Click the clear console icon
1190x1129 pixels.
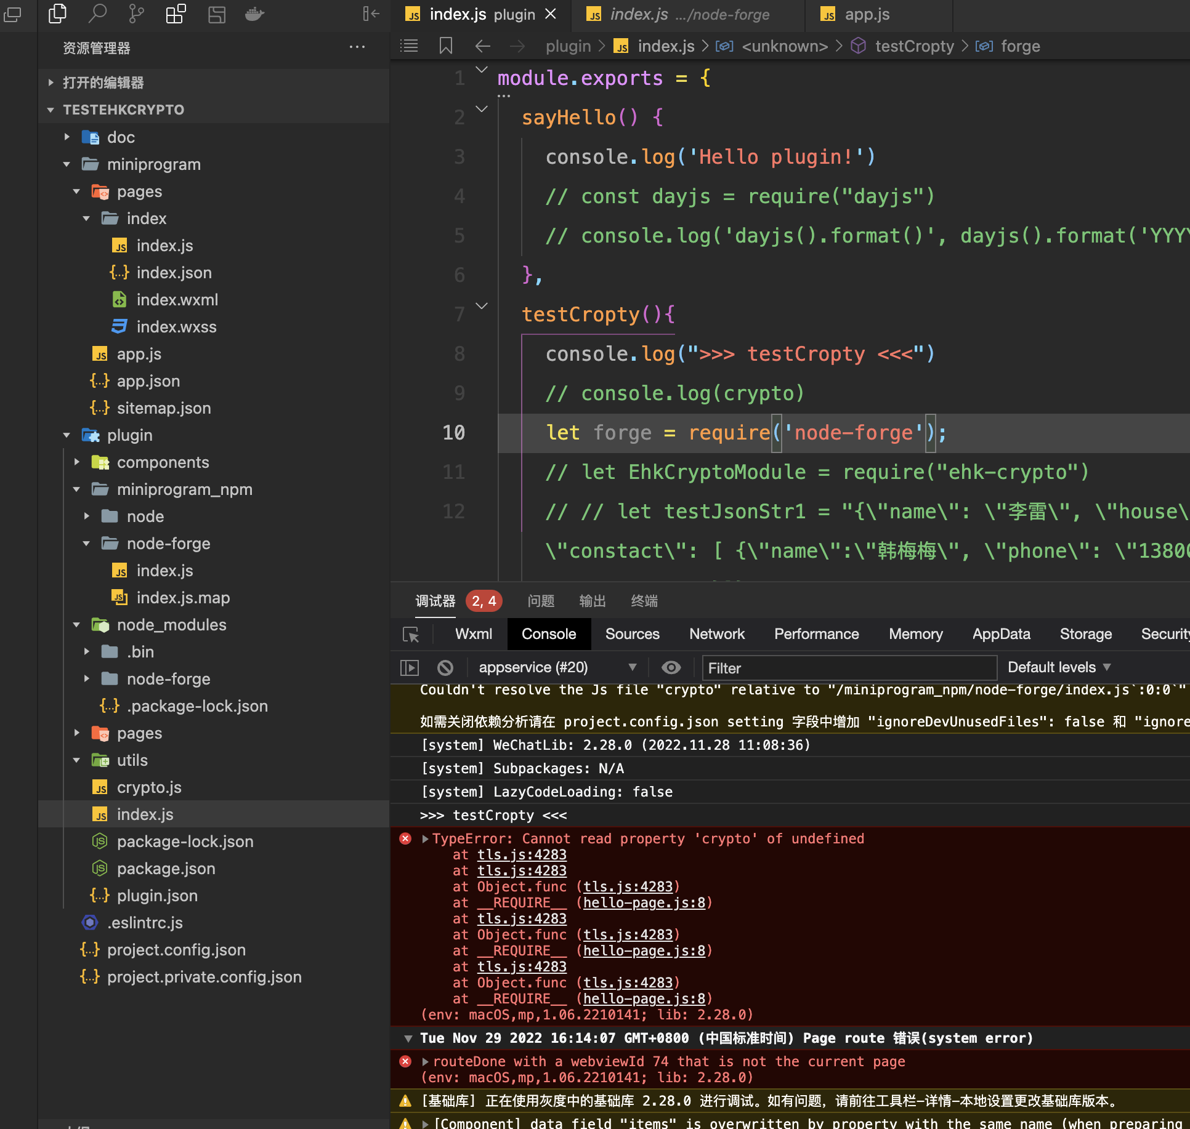[445, 668]
